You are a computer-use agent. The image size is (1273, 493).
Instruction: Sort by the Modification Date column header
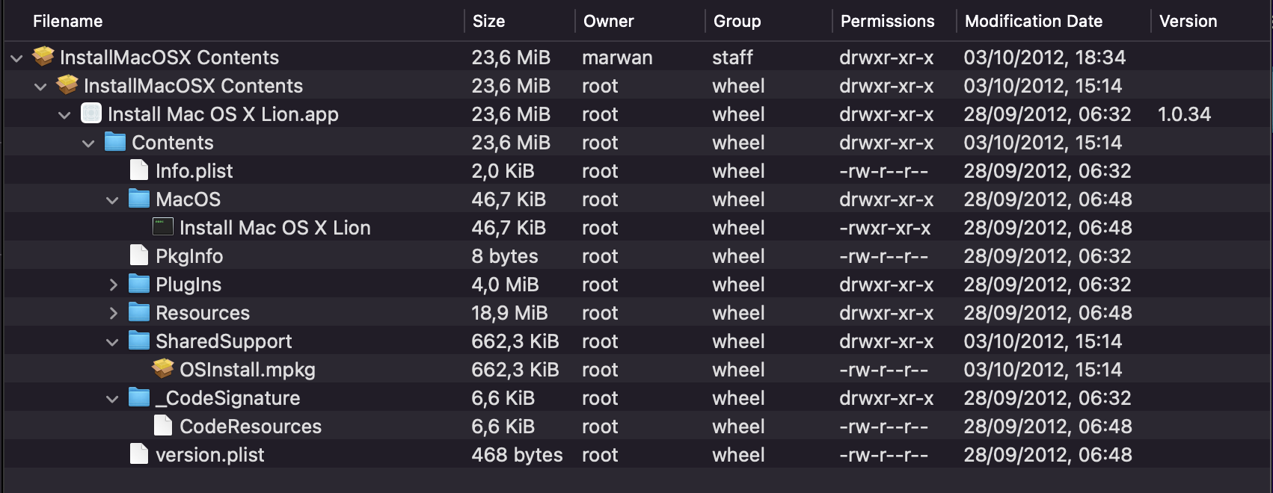tap(1033, 21)
